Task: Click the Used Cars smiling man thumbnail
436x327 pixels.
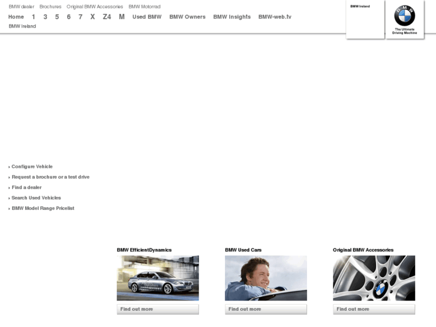Action: [x=266, y=278]
